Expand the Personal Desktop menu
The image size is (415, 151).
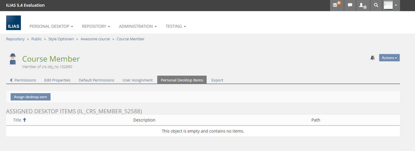51,26
